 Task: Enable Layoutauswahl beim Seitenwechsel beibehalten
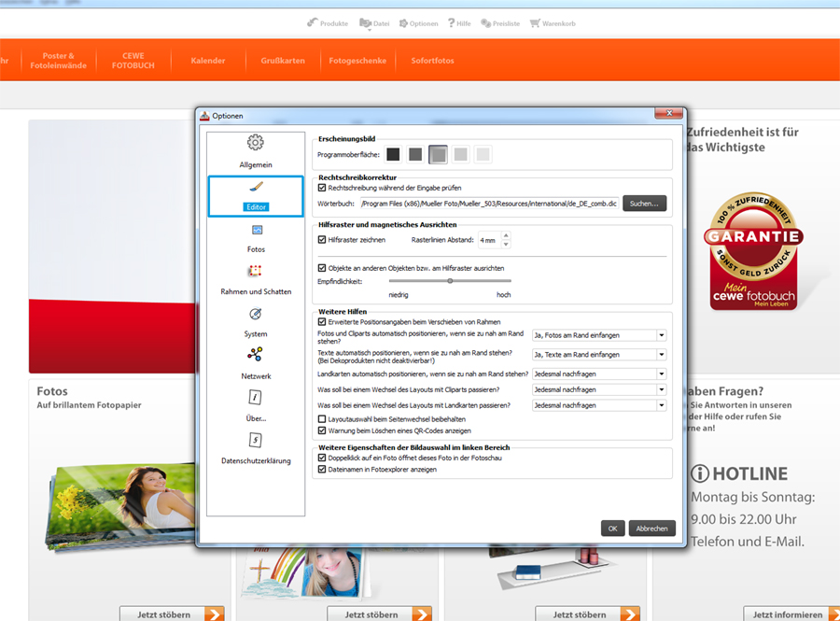tap(322, 419)
